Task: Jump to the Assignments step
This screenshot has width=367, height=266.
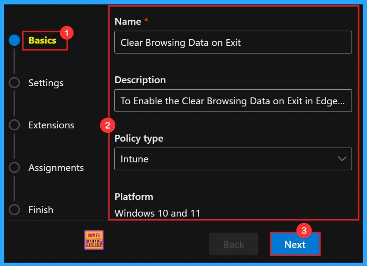Action: 56,168
